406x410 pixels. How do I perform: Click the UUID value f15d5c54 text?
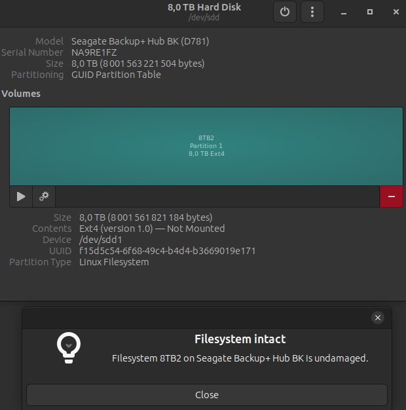(x=167, y=251)
